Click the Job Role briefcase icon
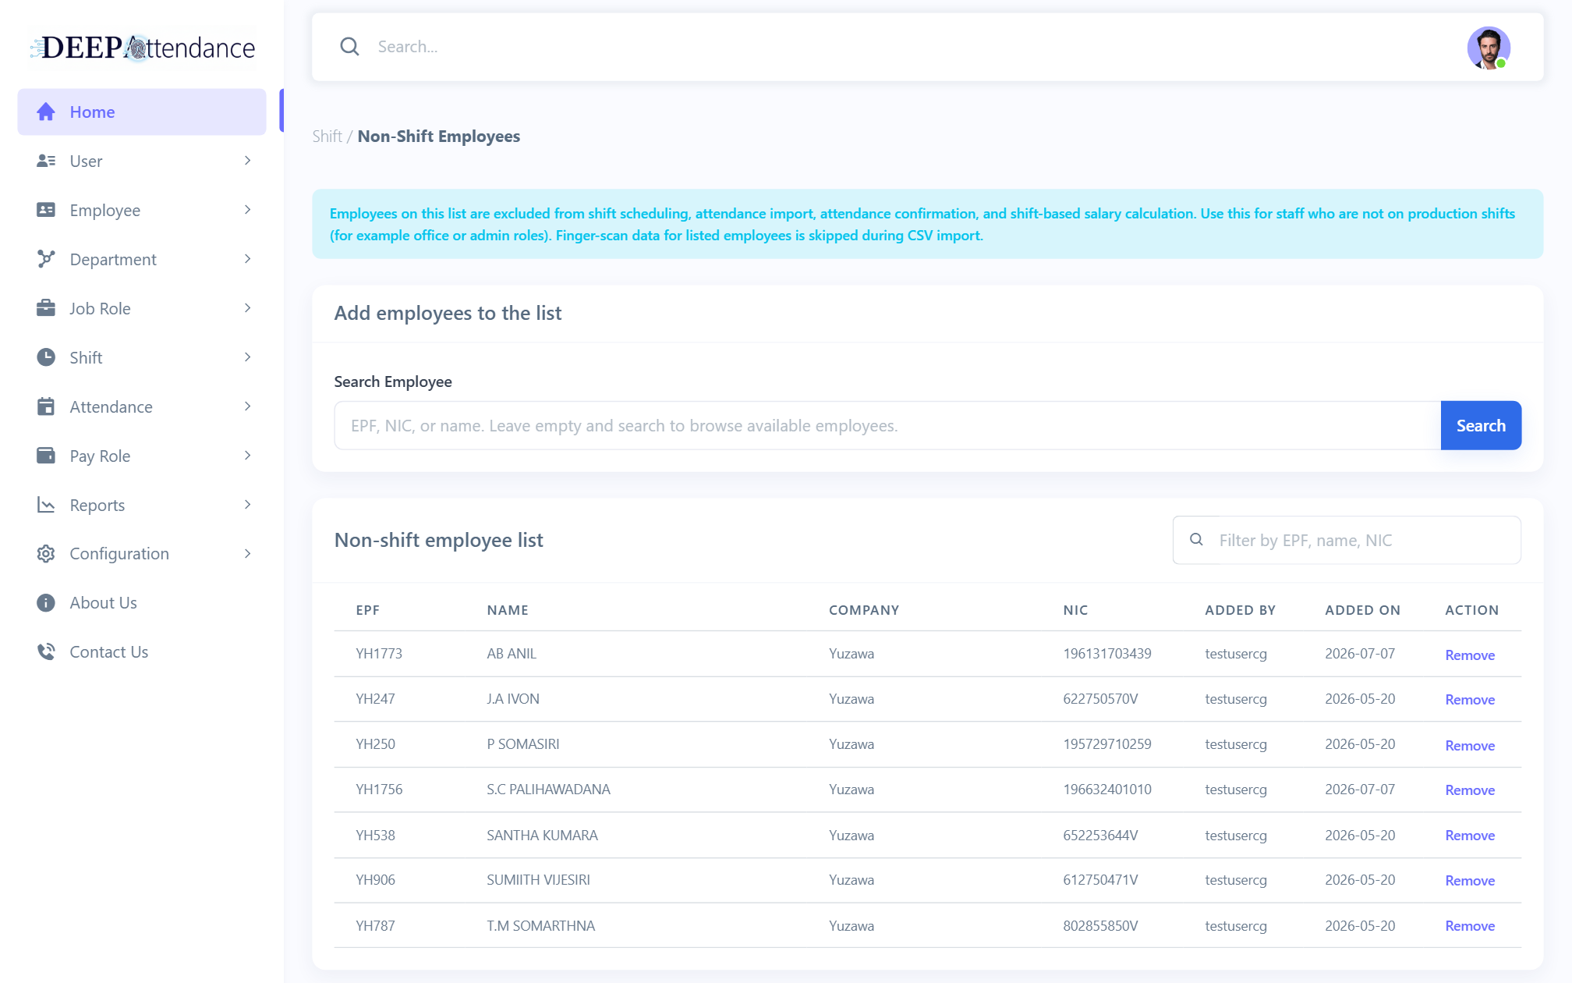 46,308
